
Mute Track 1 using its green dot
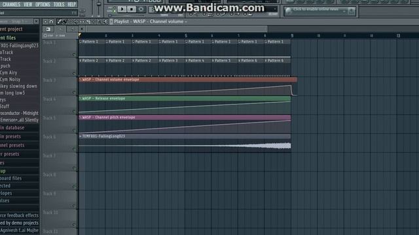pos(74,54)
